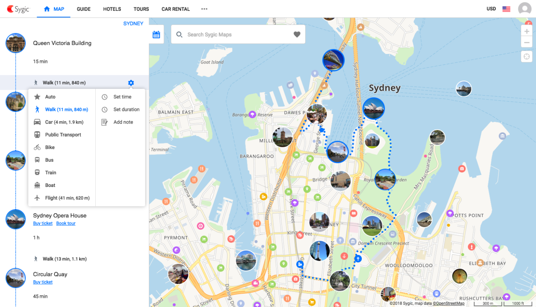
Task: Click Sydney Opera House map photo marker
Action: pyautogui.click(x=374, y=109)
